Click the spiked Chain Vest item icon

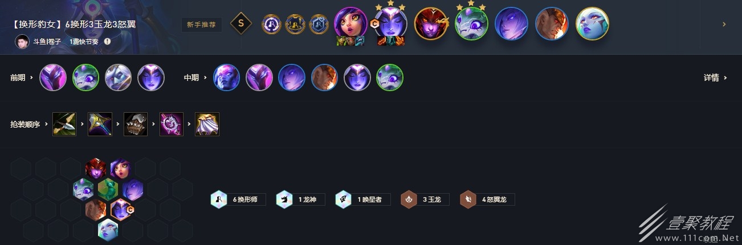(x=136, y=124)
